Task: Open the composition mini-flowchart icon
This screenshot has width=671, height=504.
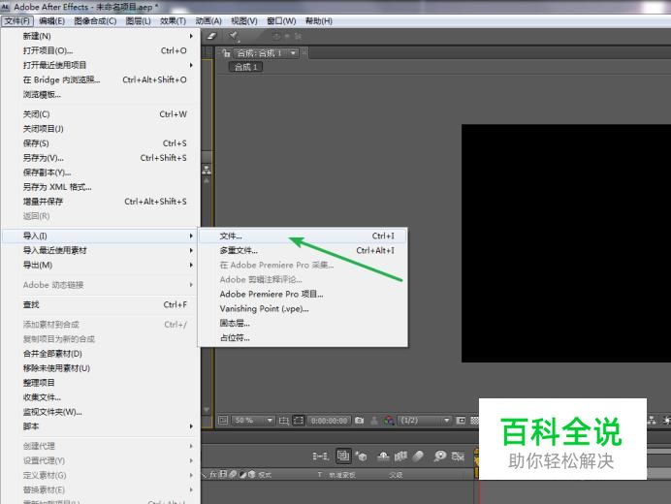Action: click(321, 457)
